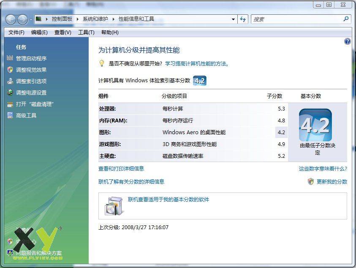Click the 管理启动程序 icon
Viewport: 356px width, 268px height.
tap(10, 58)
